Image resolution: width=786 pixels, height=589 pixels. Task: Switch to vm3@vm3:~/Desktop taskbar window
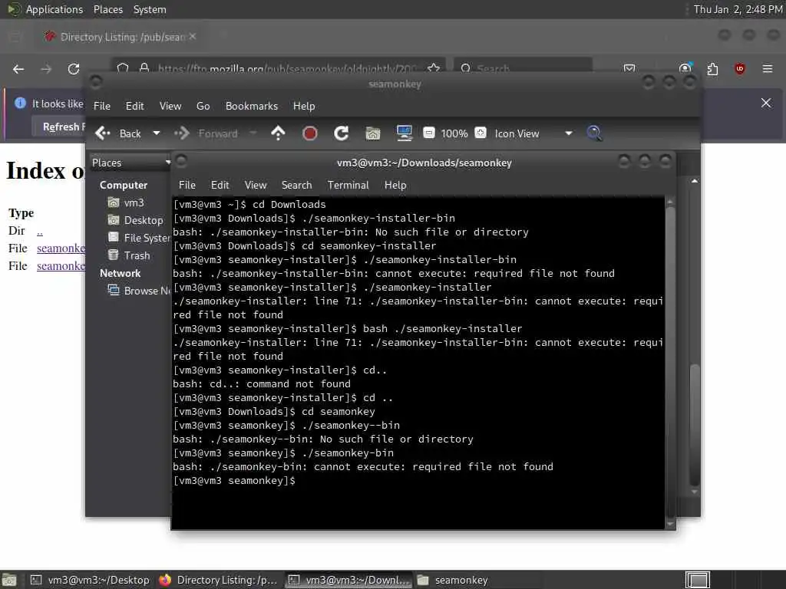[x=91, y=580]
